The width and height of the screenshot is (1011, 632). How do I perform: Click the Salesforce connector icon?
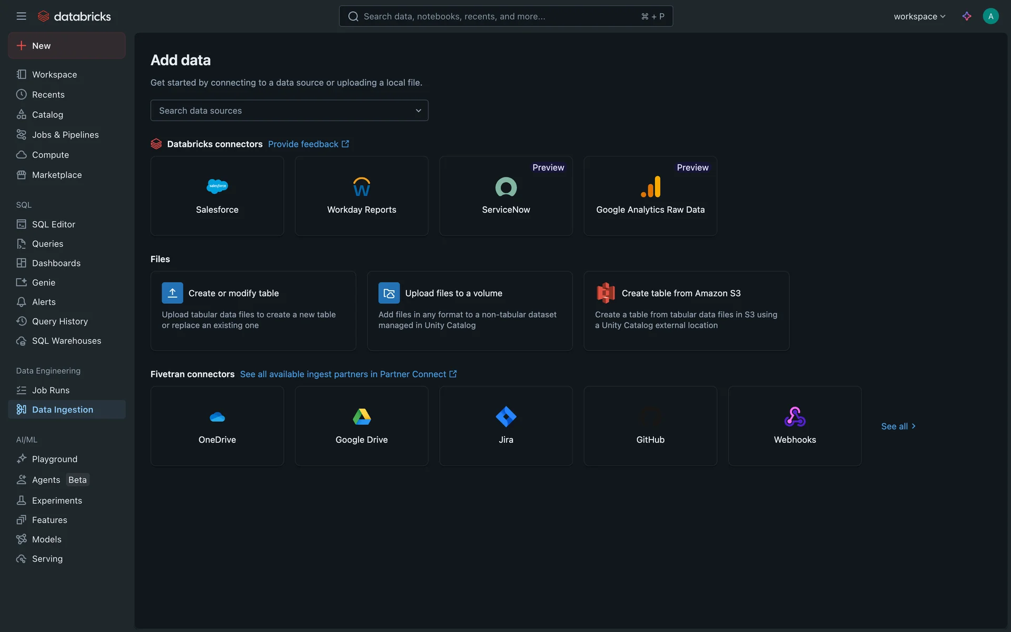217,186
